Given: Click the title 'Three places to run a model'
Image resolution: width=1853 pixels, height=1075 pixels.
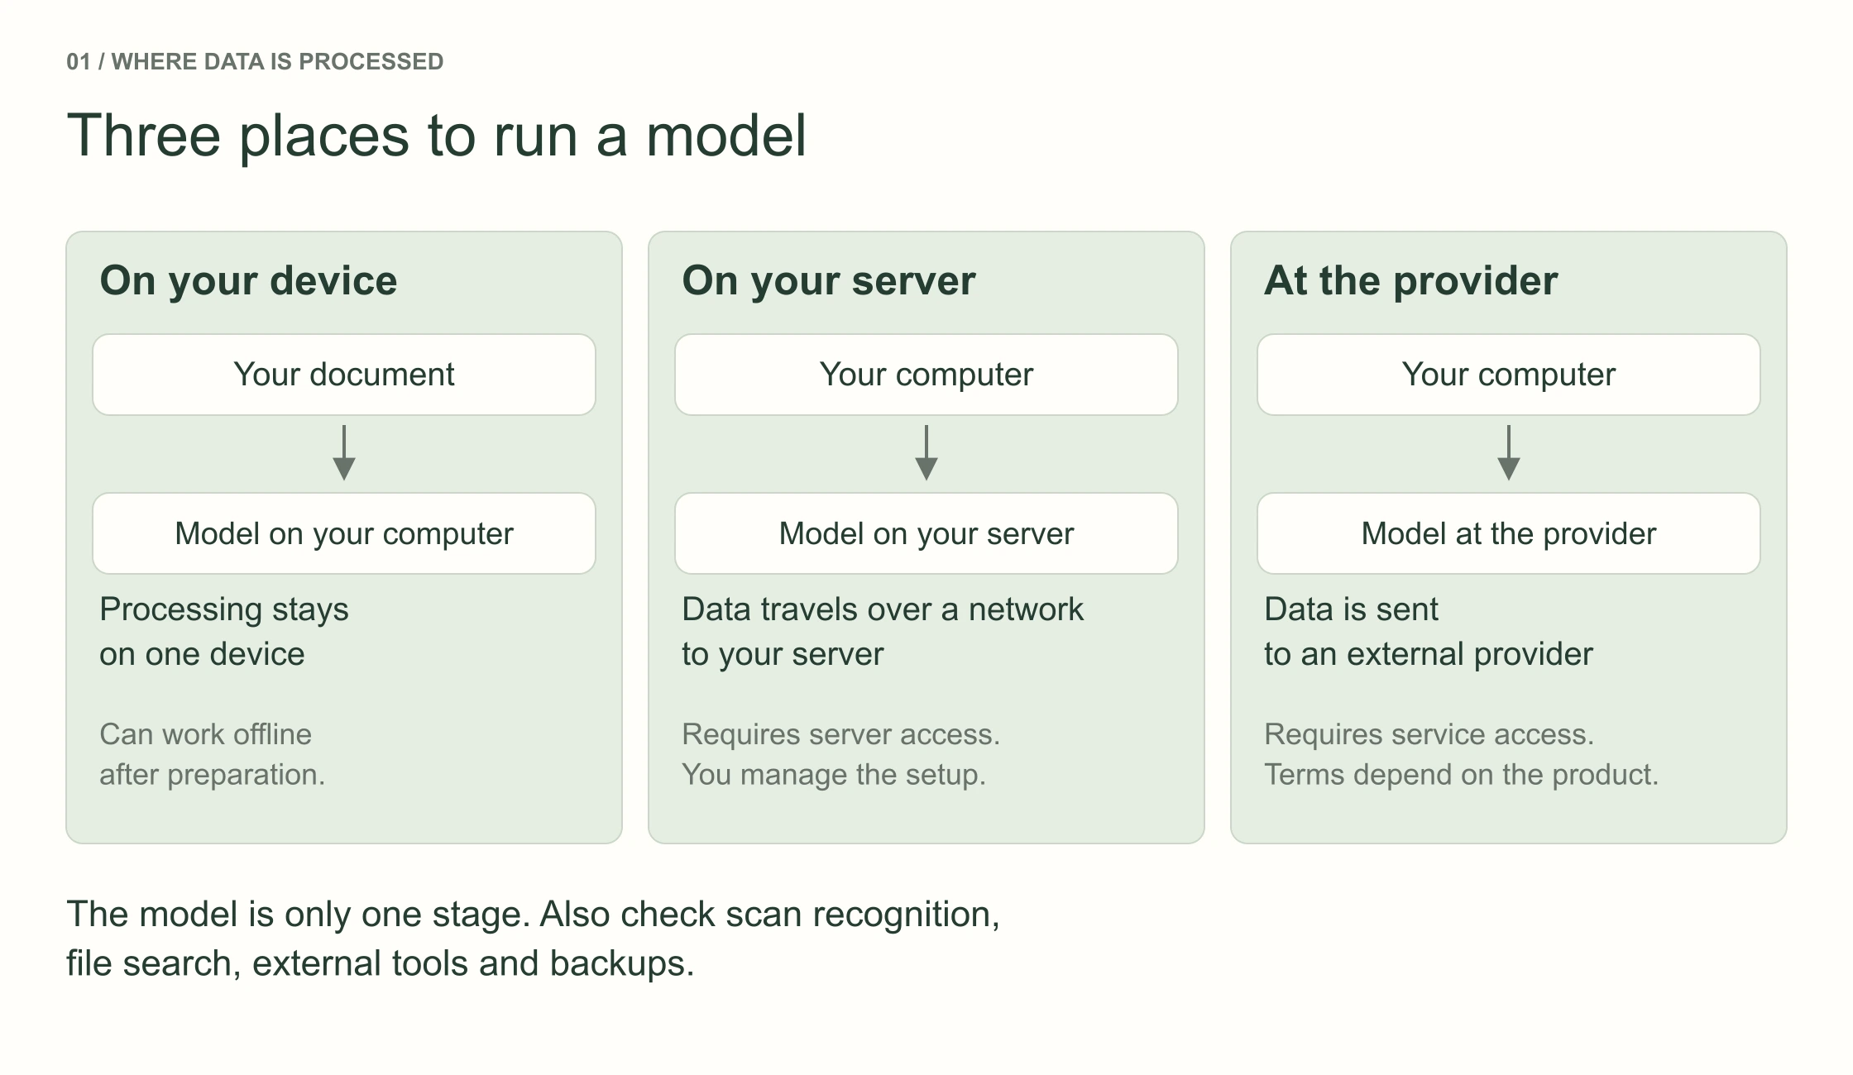Looking at the screenshot, I should [x=436, y=135].
